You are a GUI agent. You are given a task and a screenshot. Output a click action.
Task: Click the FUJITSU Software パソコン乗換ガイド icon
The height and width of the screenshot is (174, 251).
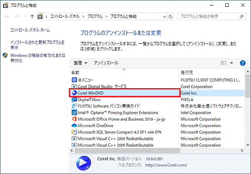(x=74, y=106)
